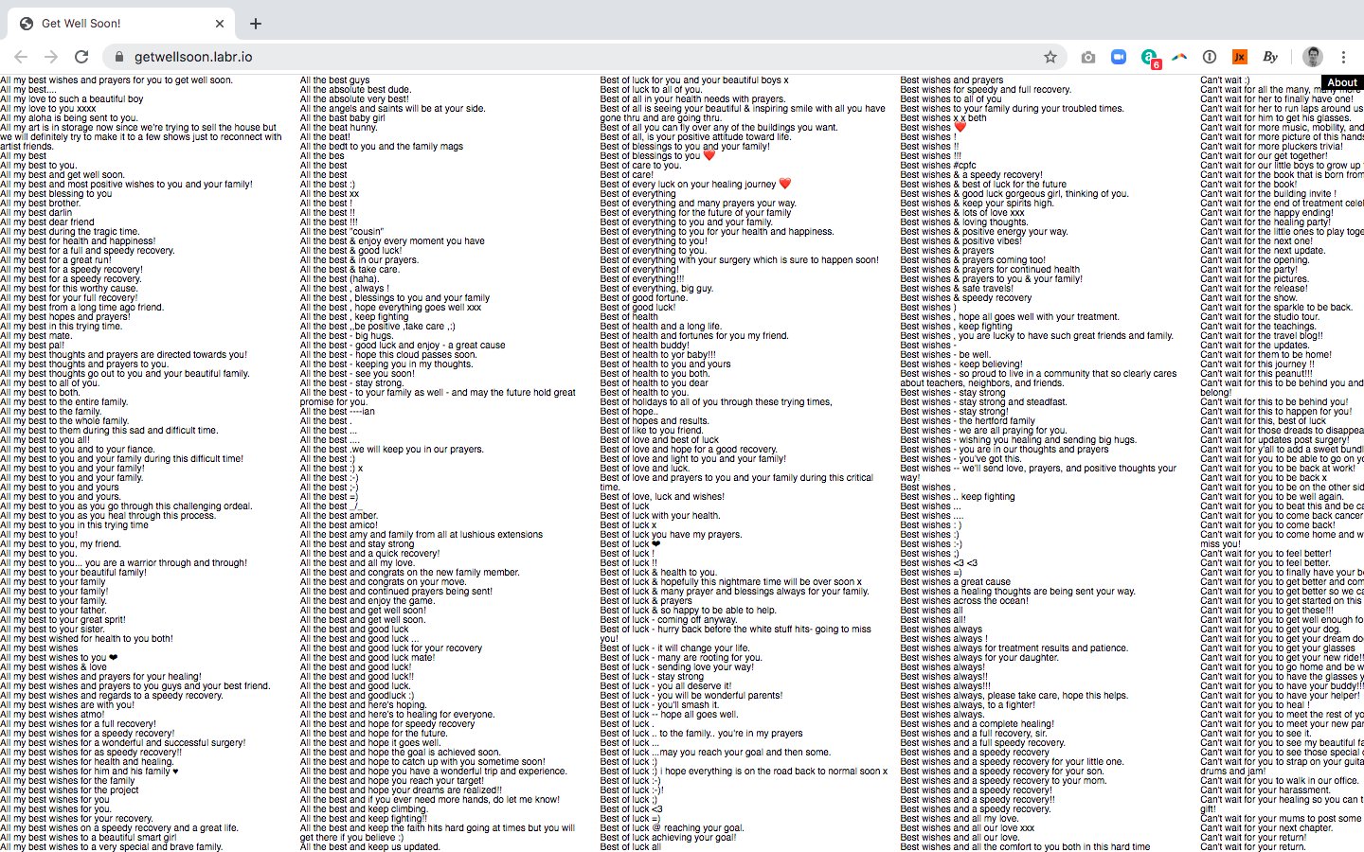Go forward to the next page
Screen dimensions: 1364x852
[51, 57]
